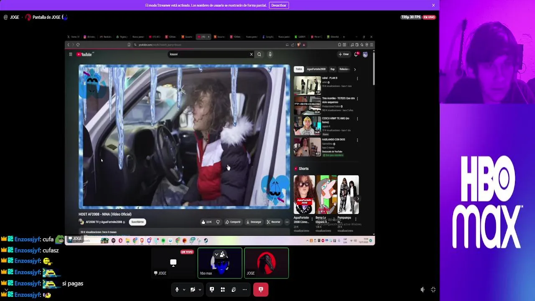The height and width of the screenshot is (301, 535).
Task: Click the playing NINA video player
Action: tap(184, 136)
